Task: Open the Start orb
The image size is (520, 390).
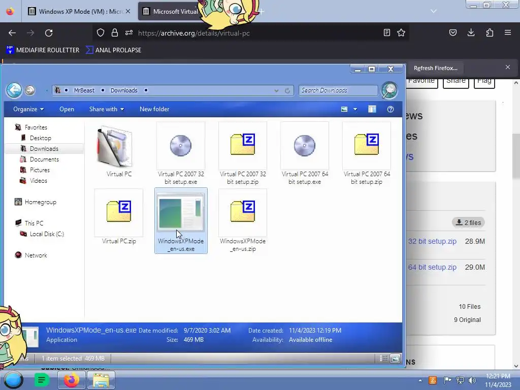Action: 13,380
